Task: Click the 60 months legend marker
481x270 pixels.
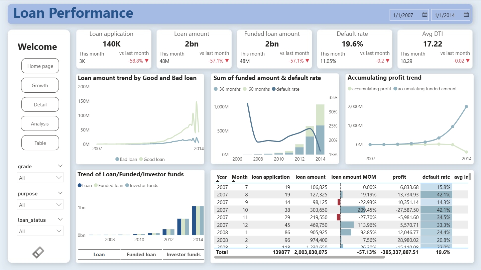Action: (x=245, y=89)
